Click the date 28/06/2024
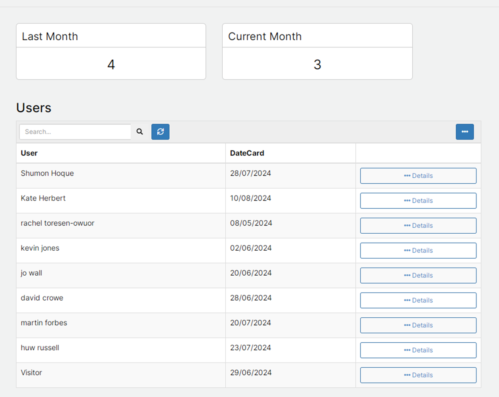The height and width of the screenshot is (397, 499). coord(251,298)
